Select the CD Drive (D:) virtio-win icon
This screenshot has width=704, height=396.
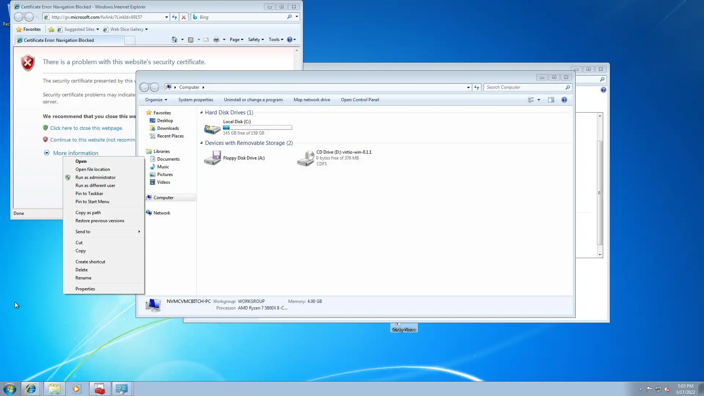[305, 158]
